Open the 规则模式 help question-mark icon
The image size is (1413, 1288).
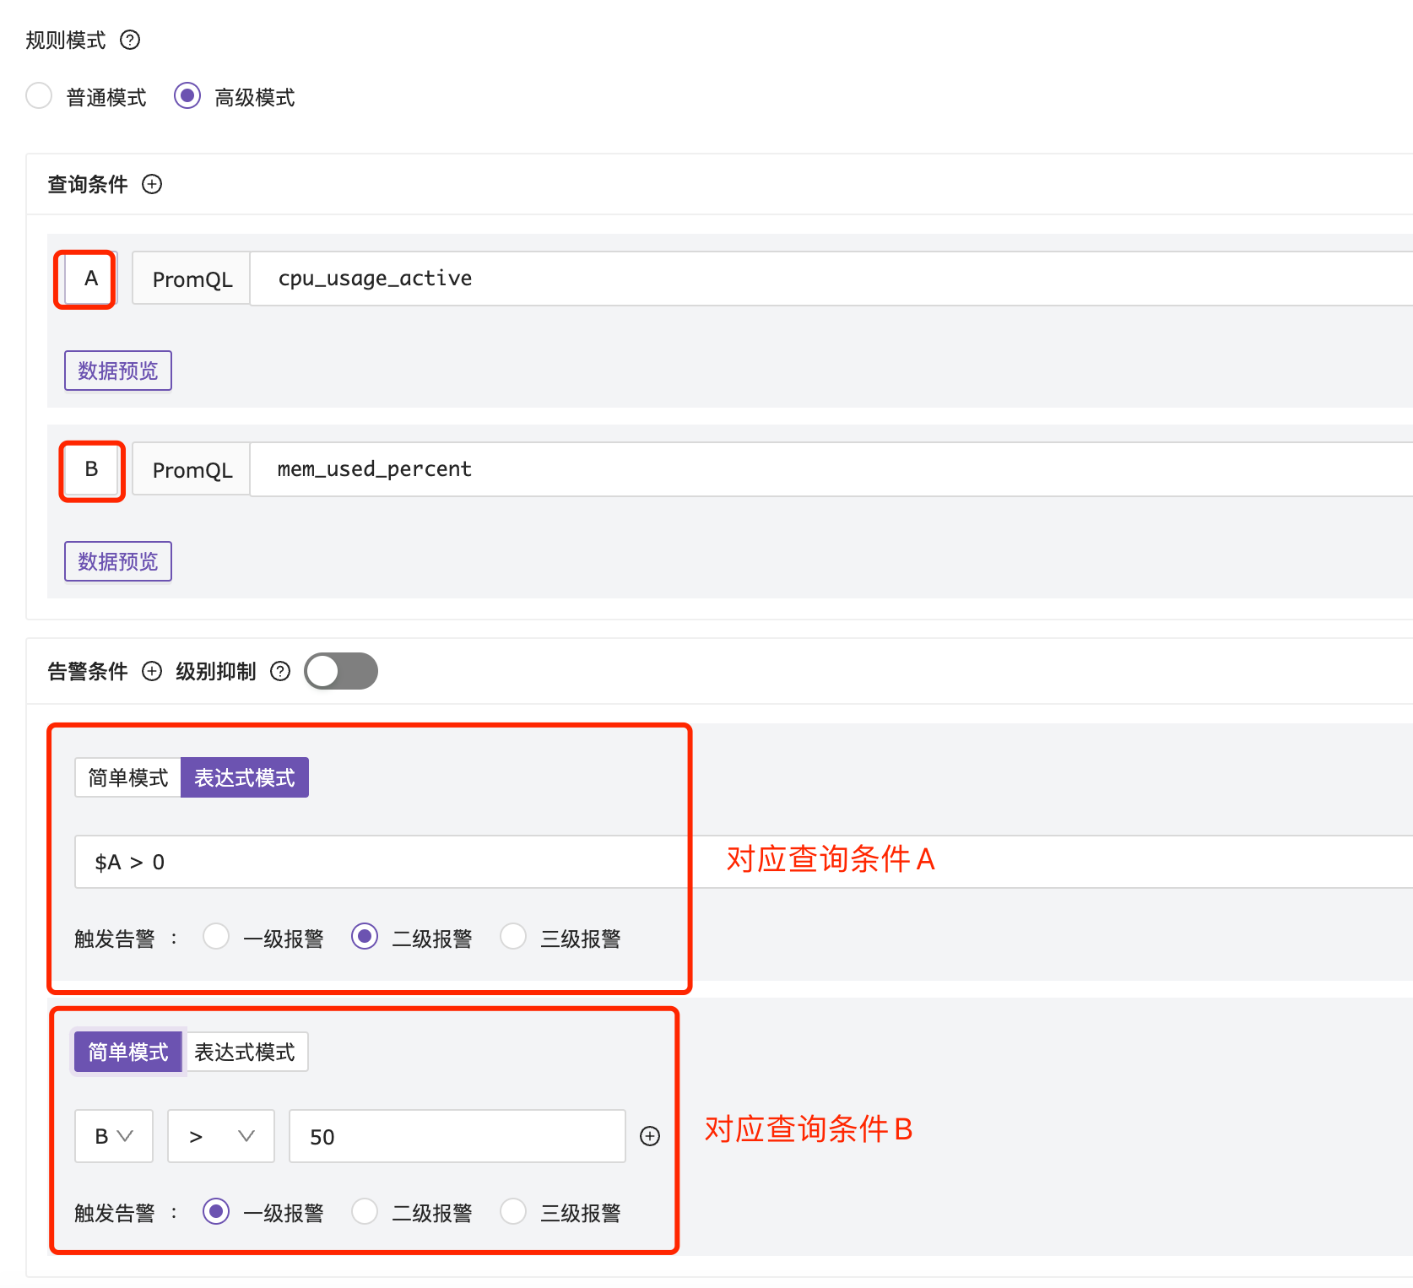coord(130,40)
